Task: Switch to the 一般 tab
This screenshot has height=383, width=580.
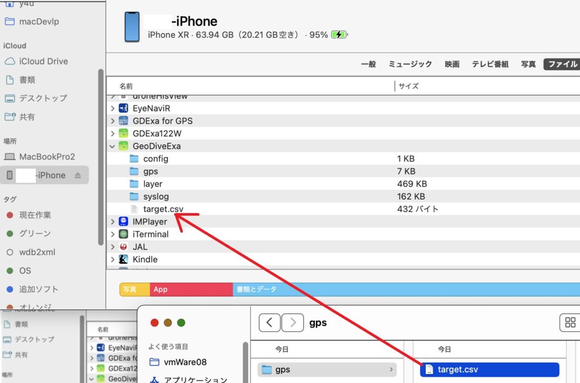Action: 368,64
